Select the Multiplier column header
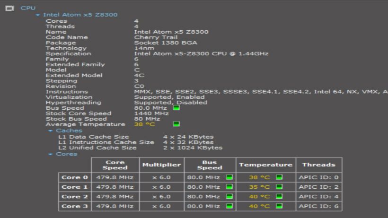This screenshot has width=388, height=218. pos(161,165)
